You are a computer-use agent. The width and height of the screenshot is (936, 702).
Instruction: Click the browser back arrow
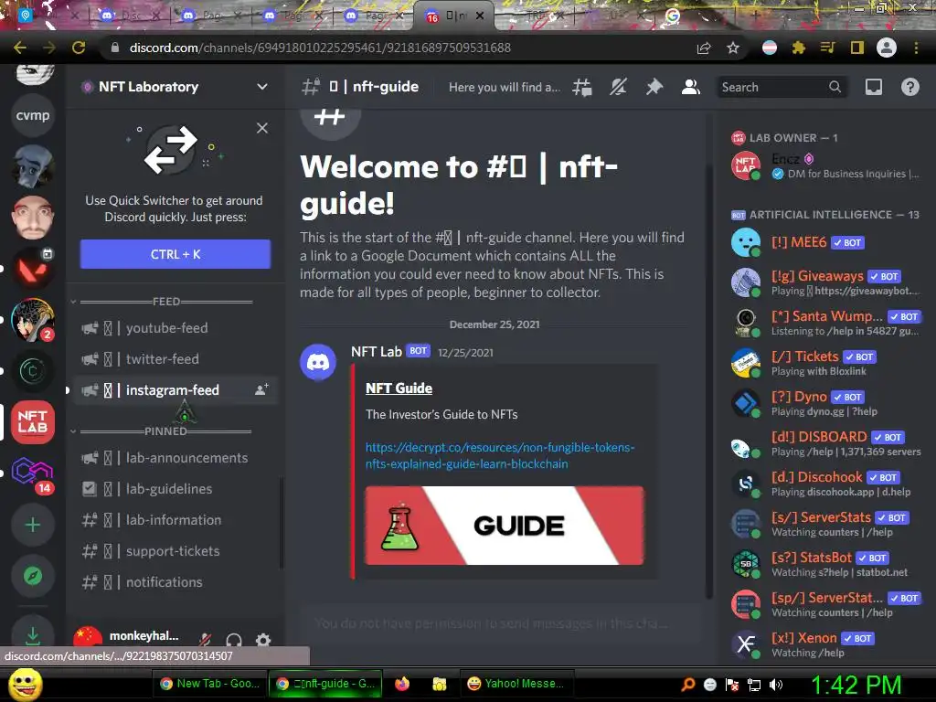coord(20,48)
